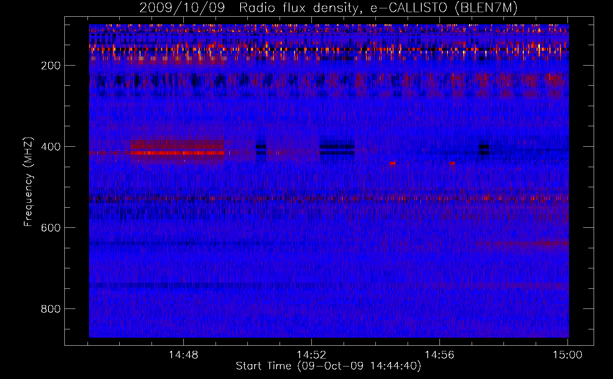Click the 600 frequency tick label
The height and width of the screenshot is (379, 613).
[x=51, y=228]
